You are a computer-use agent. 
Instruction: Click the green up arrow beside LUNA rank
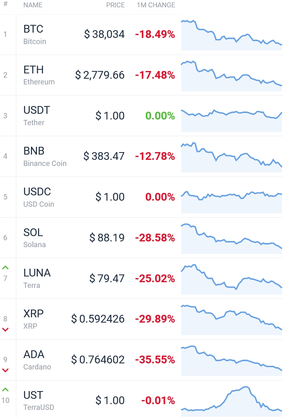pos(5,268)
